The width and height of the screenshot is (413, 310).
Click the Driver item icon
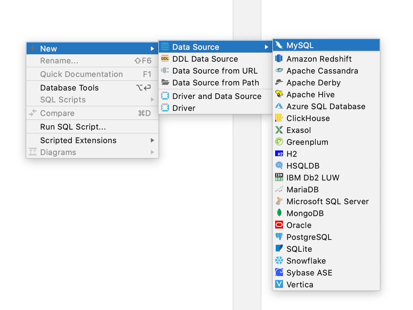coord(165,108)
